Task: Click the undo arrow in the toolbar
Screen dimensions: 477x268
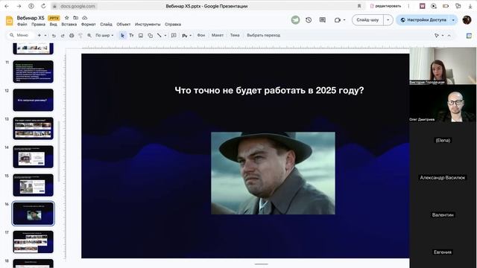Action: coord(54,36)
